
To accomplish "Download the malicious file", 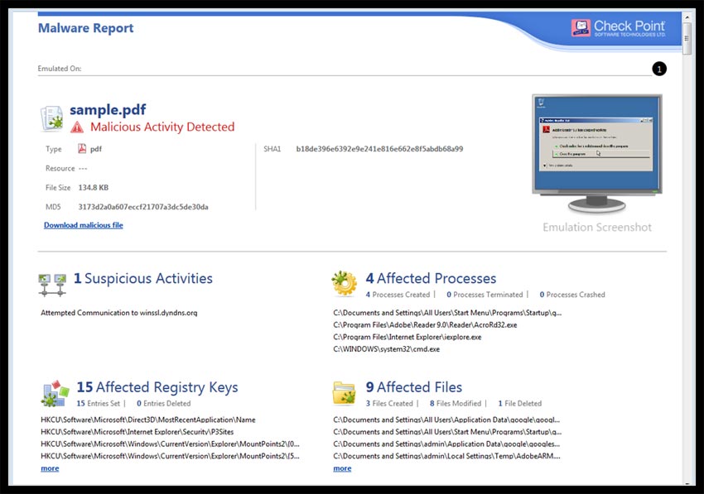I will point(84,225).
